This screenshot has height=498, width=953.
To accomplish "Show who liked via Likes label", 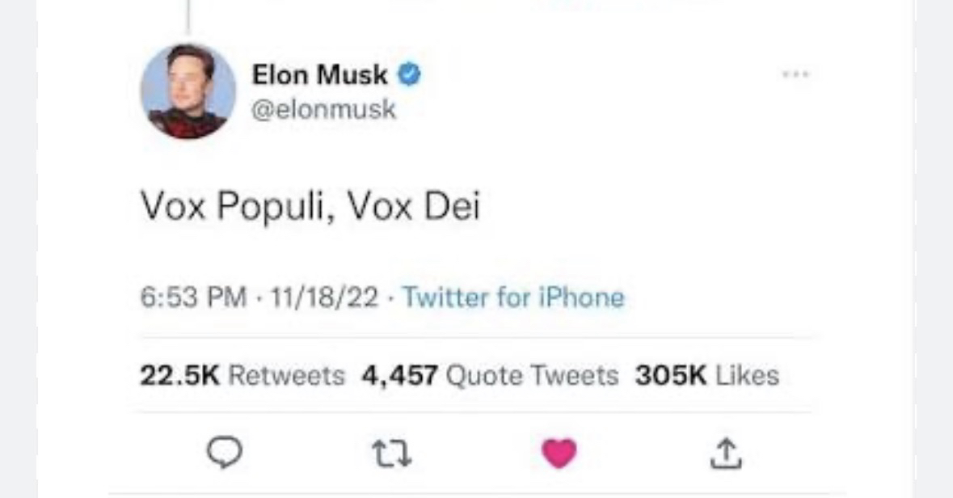I will pyautogui.click(x=748, y=375).
